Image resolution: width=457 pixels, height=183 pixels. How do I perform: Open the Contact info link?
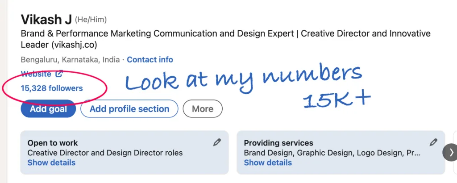pyautogui.click(x=150, y=60)
